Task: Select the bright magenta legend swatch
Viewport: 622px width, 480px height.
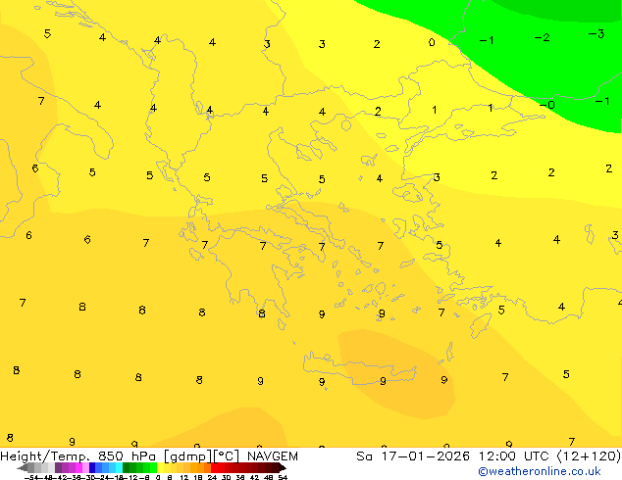Action: pyautogui.click(x=78, y=467)
